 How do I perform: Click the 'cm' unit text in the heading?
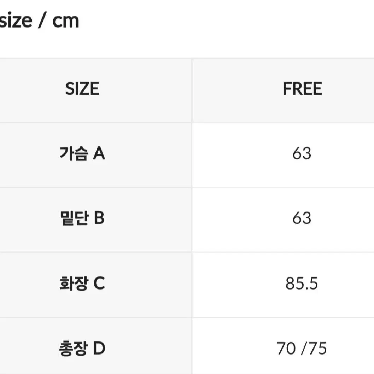(66, 22)
